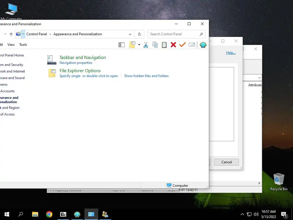The image size is (293, 220).
Task: Click the Appearance and Personalization breadcrumb
Action: [78, 34]
